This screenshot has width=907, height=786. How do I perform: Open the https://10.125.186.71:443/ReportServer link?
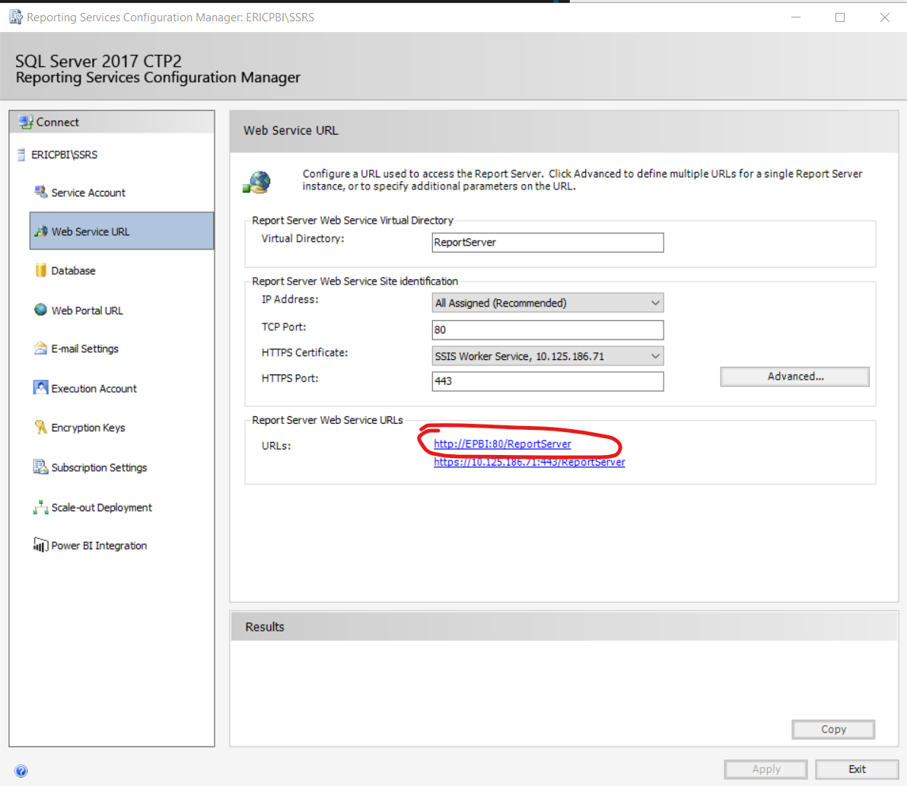(x=529, y=462)
